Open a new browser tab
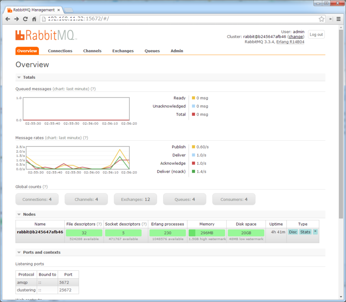The height and width of the screenshot is (302, 346). tap(69, 10)
